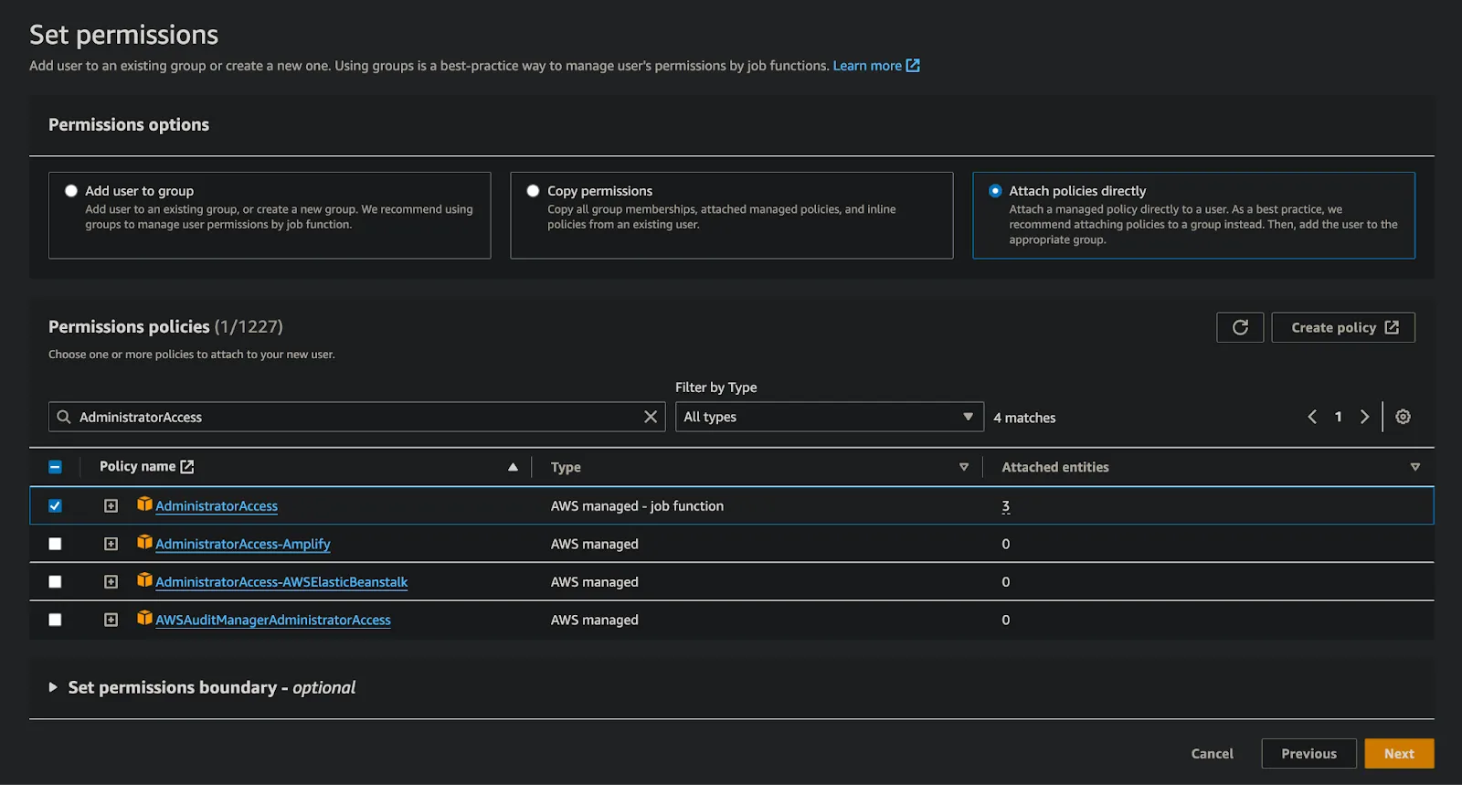This screenshot has height=785, width=1462.
Task: Click the Type column header
Action: 566,467
